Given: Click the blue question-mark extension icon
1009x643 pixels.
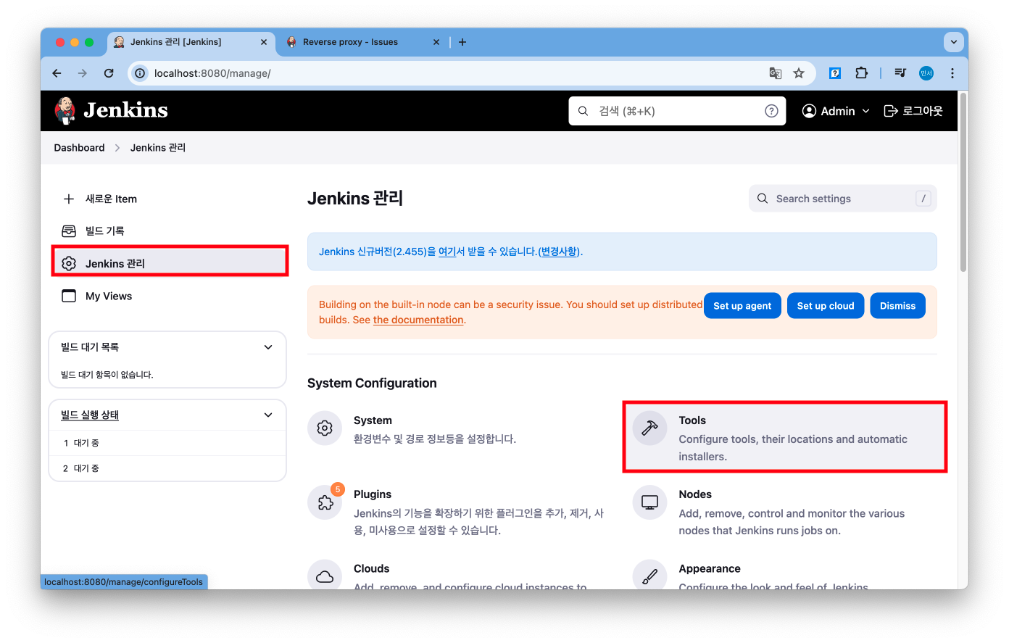Looking at the screenshot, I should (x=835, y=73).
